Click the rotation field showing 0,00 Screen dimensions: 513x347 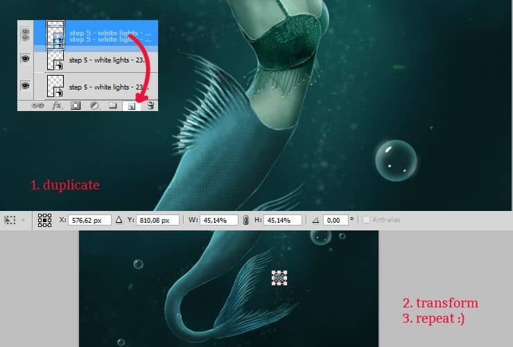click(336, 220)
